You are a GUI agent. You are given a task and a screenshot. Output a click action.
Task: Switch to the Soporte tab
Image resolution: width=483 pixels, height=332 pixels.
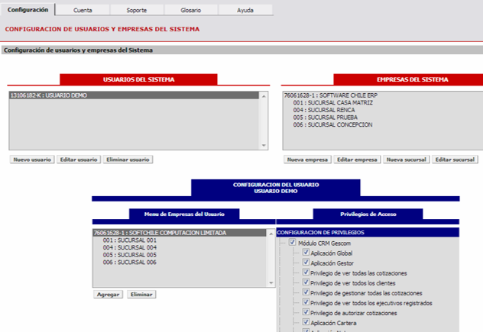pos(137,10)
